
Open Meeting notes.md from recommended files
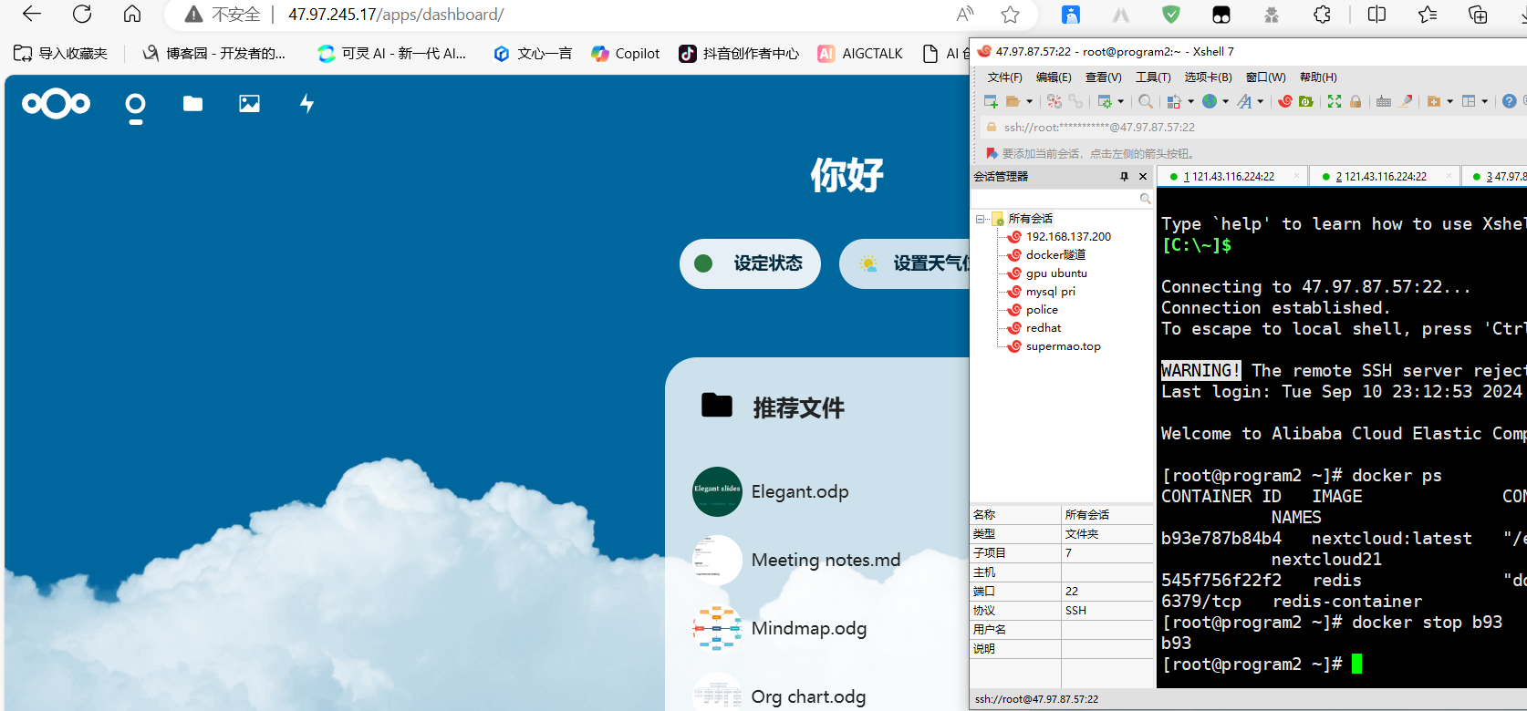coord(826,560)
